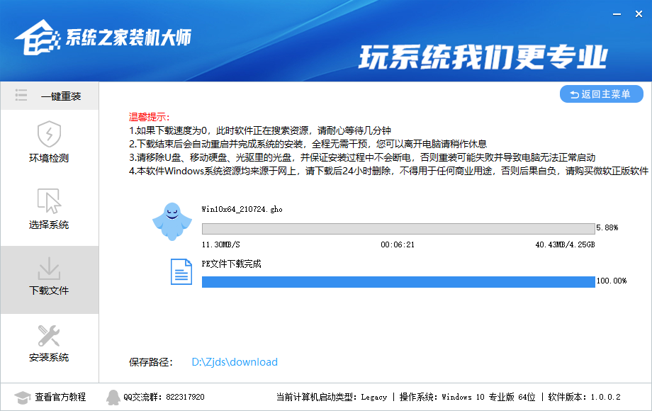The width and height of the screenshot is (652, 411).
Task: Open the QQ交流群 822317920 link
Action: [x=164, y=398]
